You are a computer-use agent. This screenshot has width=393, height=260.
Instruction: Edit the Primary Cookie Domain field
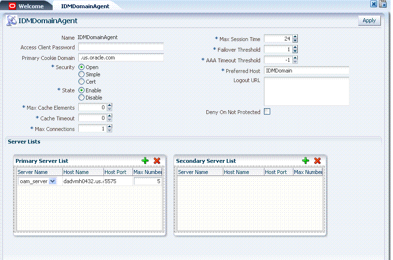point(121,58)
